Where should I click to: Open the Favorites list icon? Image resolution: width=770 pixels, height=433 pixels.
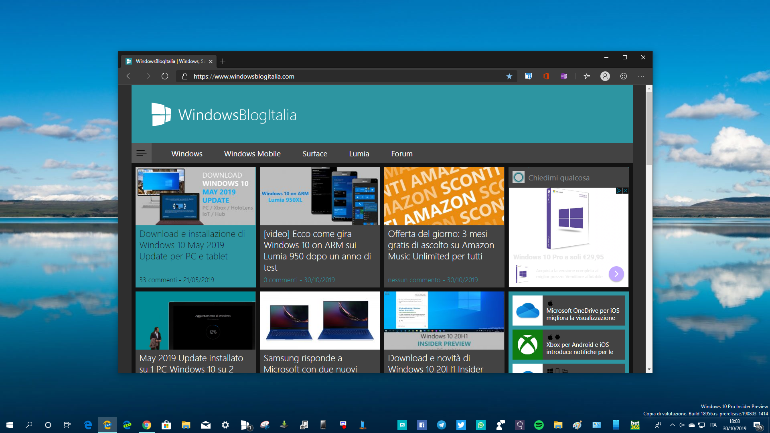point(587,76)
